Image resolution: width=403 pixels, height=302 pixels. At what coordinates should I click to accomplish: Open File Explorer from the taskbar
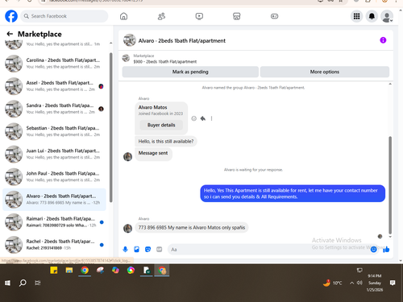pyautogui.click(x=69, y=271)
